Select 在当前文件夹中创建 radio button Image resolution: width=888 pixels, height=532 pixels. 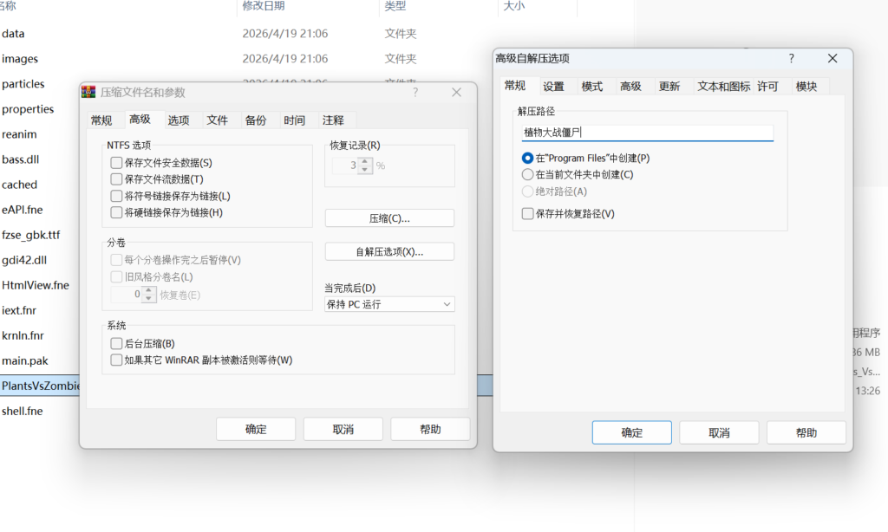point(527,175)
